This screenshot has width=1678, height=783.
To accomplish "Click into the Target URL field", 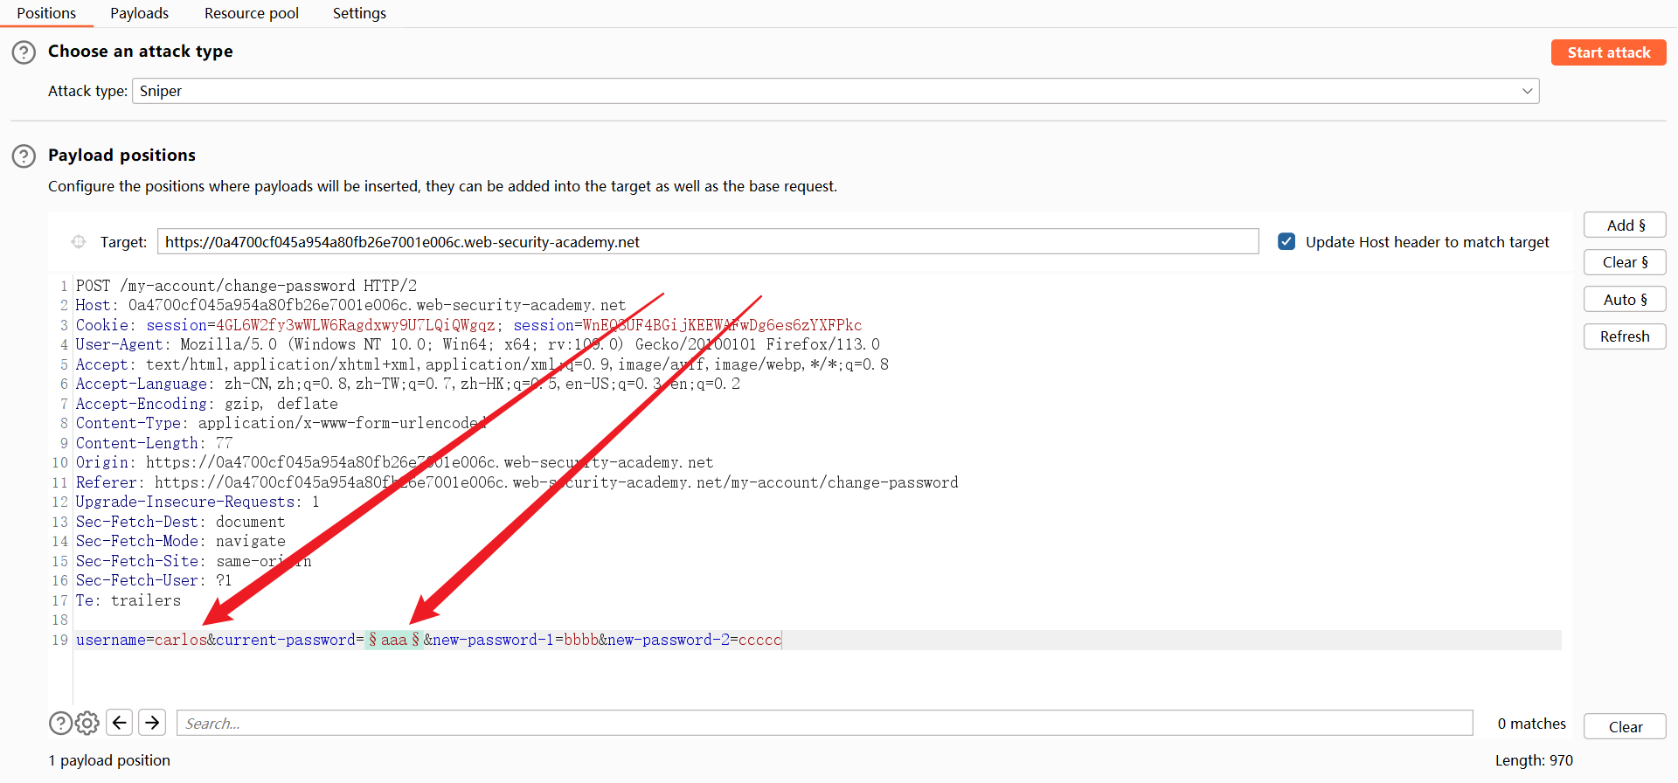I will click(707, 242).
